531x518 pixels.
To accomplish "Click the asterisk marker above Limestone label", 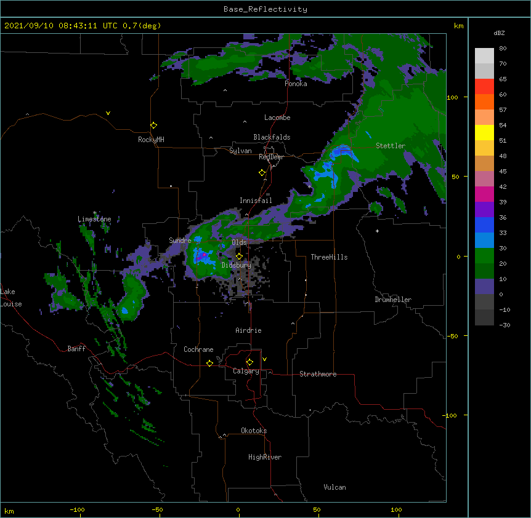I will [95, 213].
